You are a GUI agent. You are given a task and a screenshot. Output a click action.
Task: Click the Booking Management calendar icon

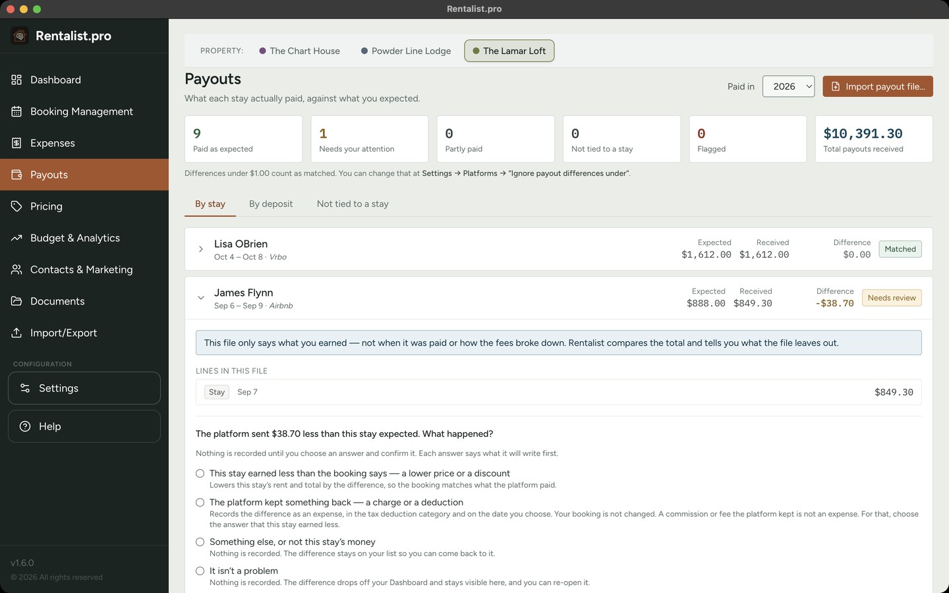click(x=16, y=111)
